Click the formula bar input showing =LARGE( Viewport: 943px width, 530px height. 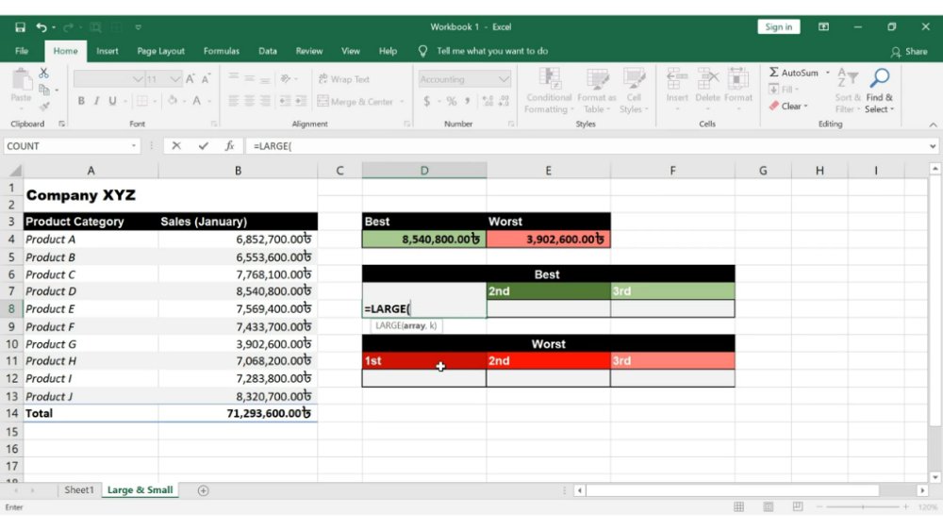587,146
